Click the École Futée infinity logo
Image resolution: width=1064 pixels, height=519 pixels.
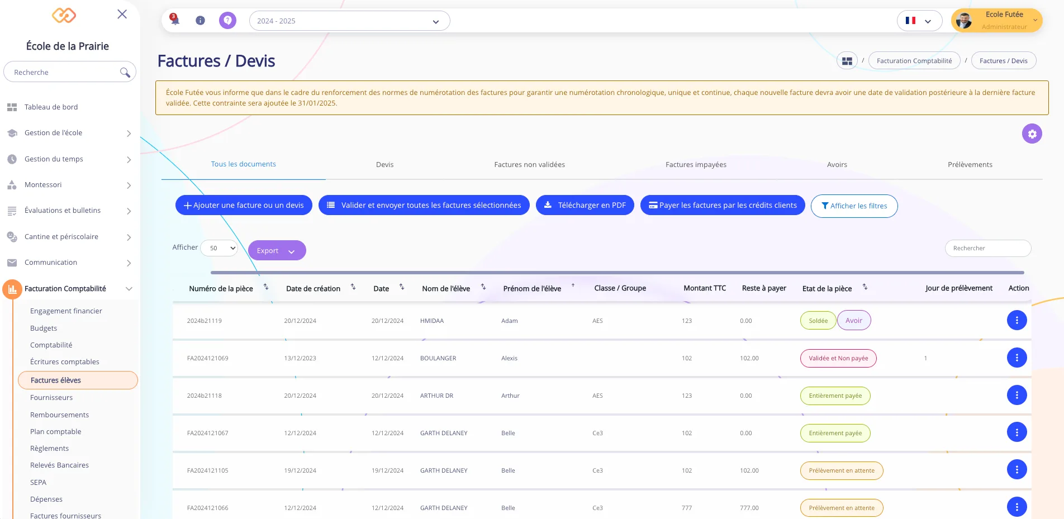click(x=64, y=15)
